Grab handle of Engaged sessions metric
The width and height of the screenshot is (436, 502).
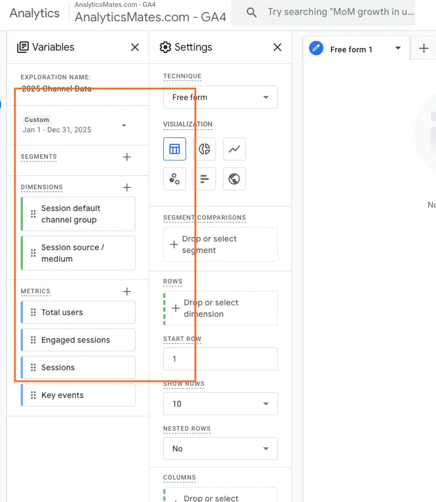pos(33,340)
